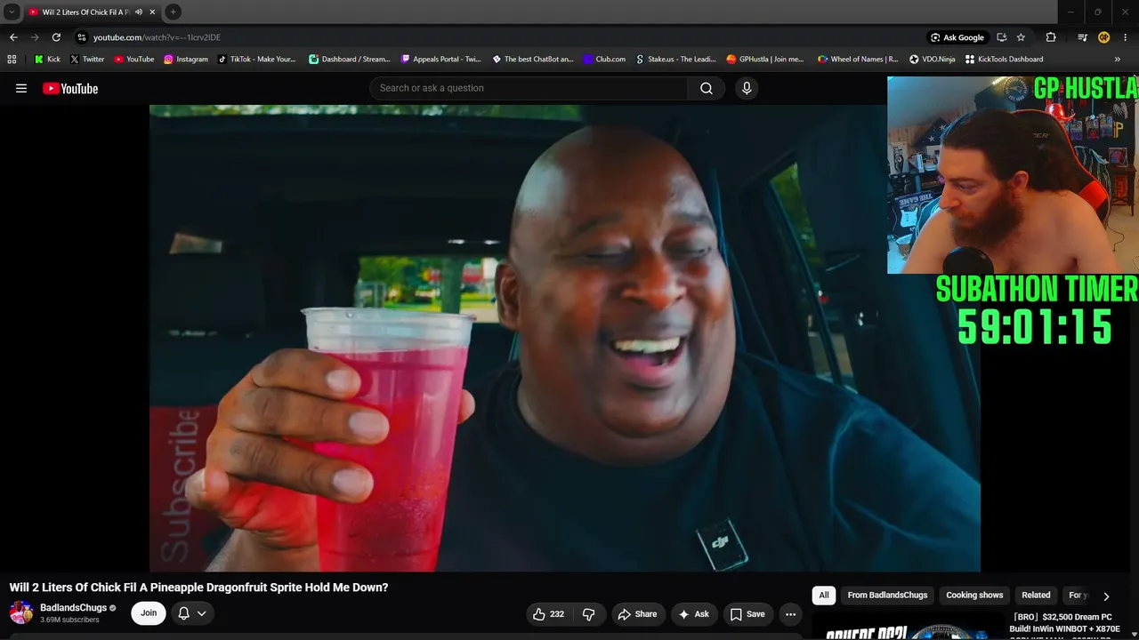The width and height of the screenshot is (1139, 640).
Task: Click the video title text
Action: coord(198,588)
